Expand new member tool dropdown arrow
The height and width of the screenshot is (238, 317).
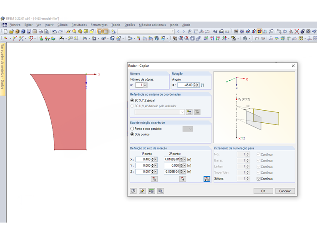[26, 38]
